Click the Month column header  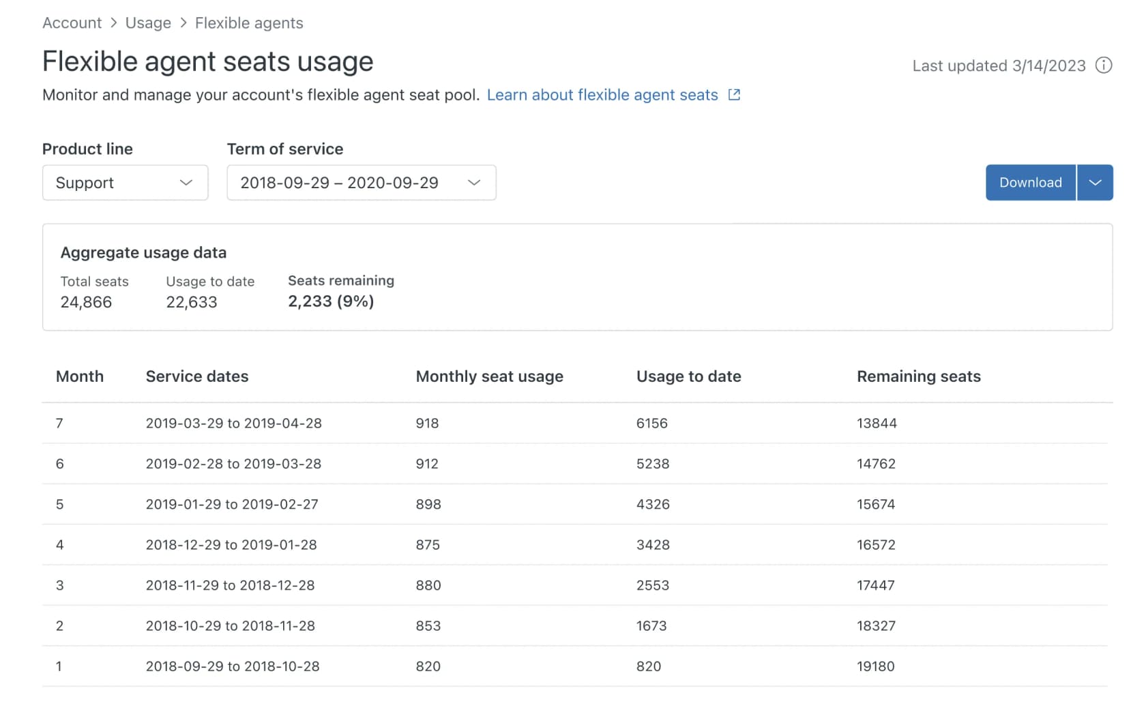click(80, 376)
